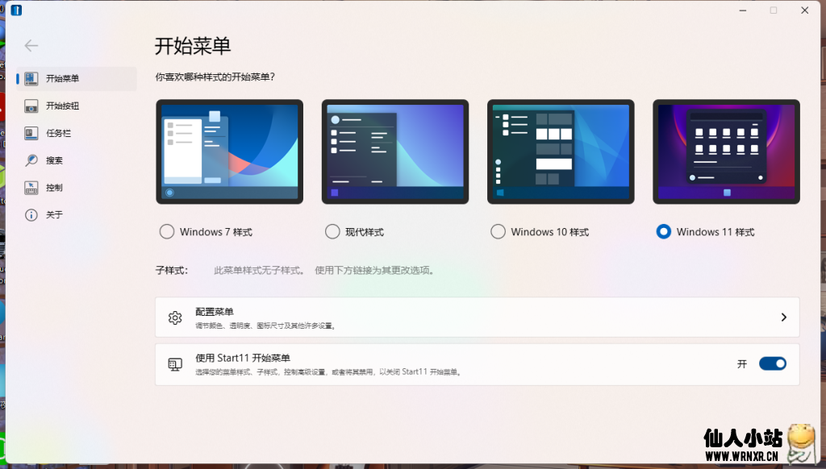This screenshot has height=469, width=826.
Task: Click the Windows 11 style preview image
Action: [x=725, y=151]
